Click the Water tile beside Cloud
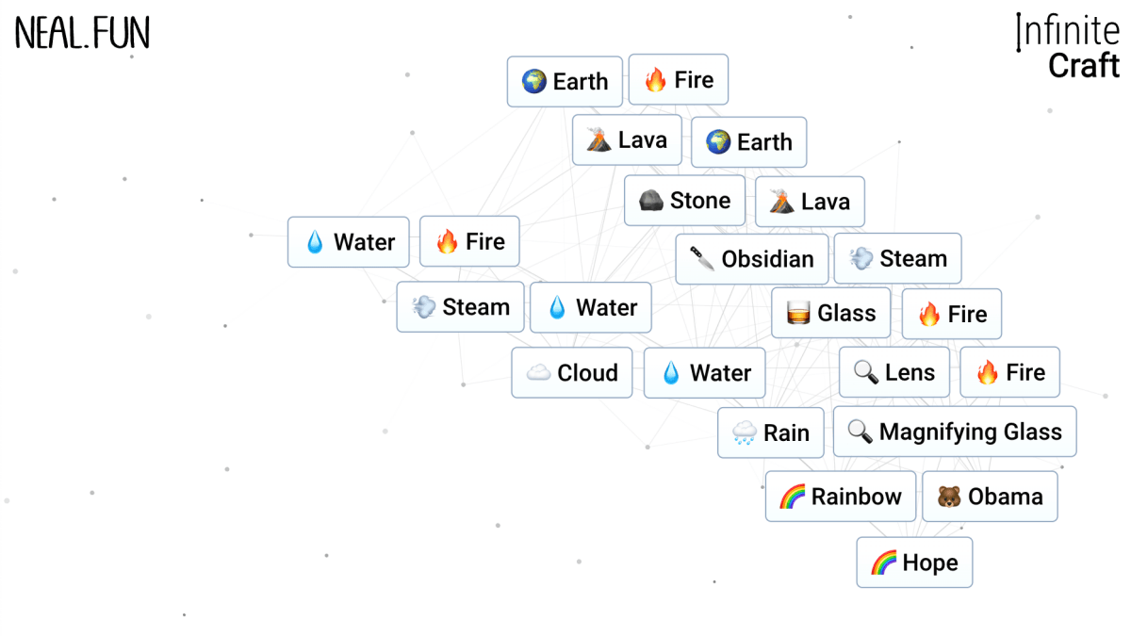1131x636 pixels. (705, 373)
